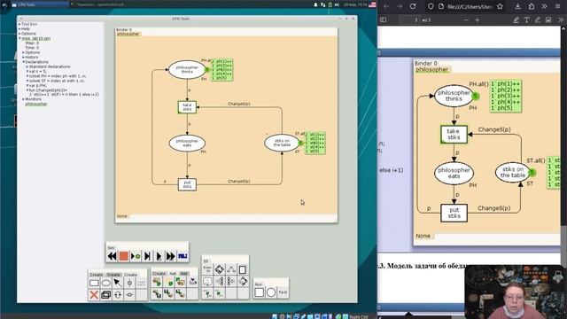
Task: Click the 'var p:PH;' declaration
Action: (37, 85)
